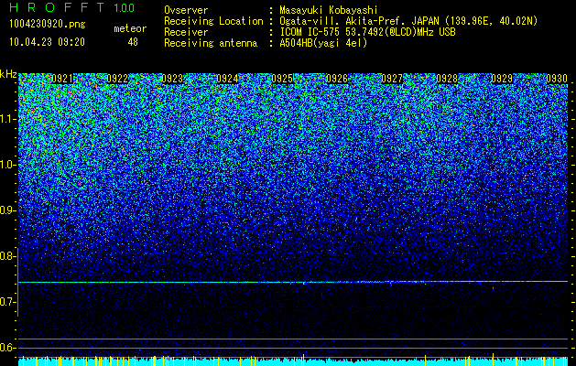Viewport: 576px width, 366px height.
Task: Click the 0924 time marker
Action: 227,79
